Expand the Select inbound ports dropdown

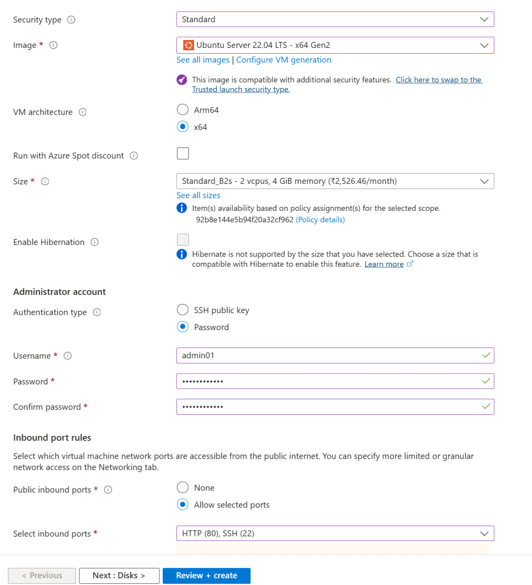pyautogui.click(x=335, y=534)
